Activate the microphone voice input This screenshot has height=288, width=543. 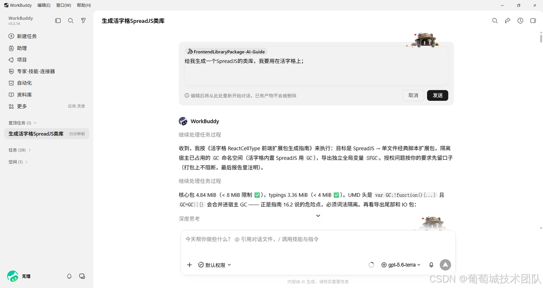431,265
